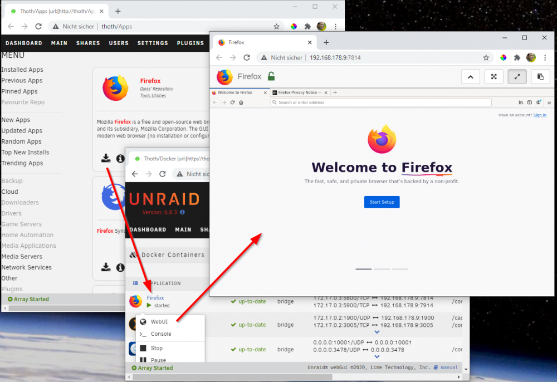Open info icon under Firefox Sync app
This screenshot has height=382, width=557.
point(120,267)
